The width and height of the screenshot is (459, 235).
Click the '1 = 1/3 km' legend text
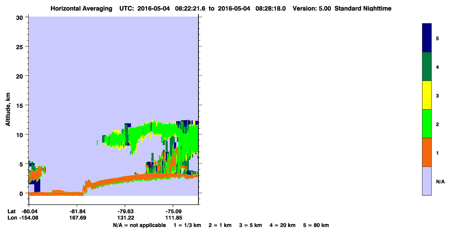click(187, 225)
